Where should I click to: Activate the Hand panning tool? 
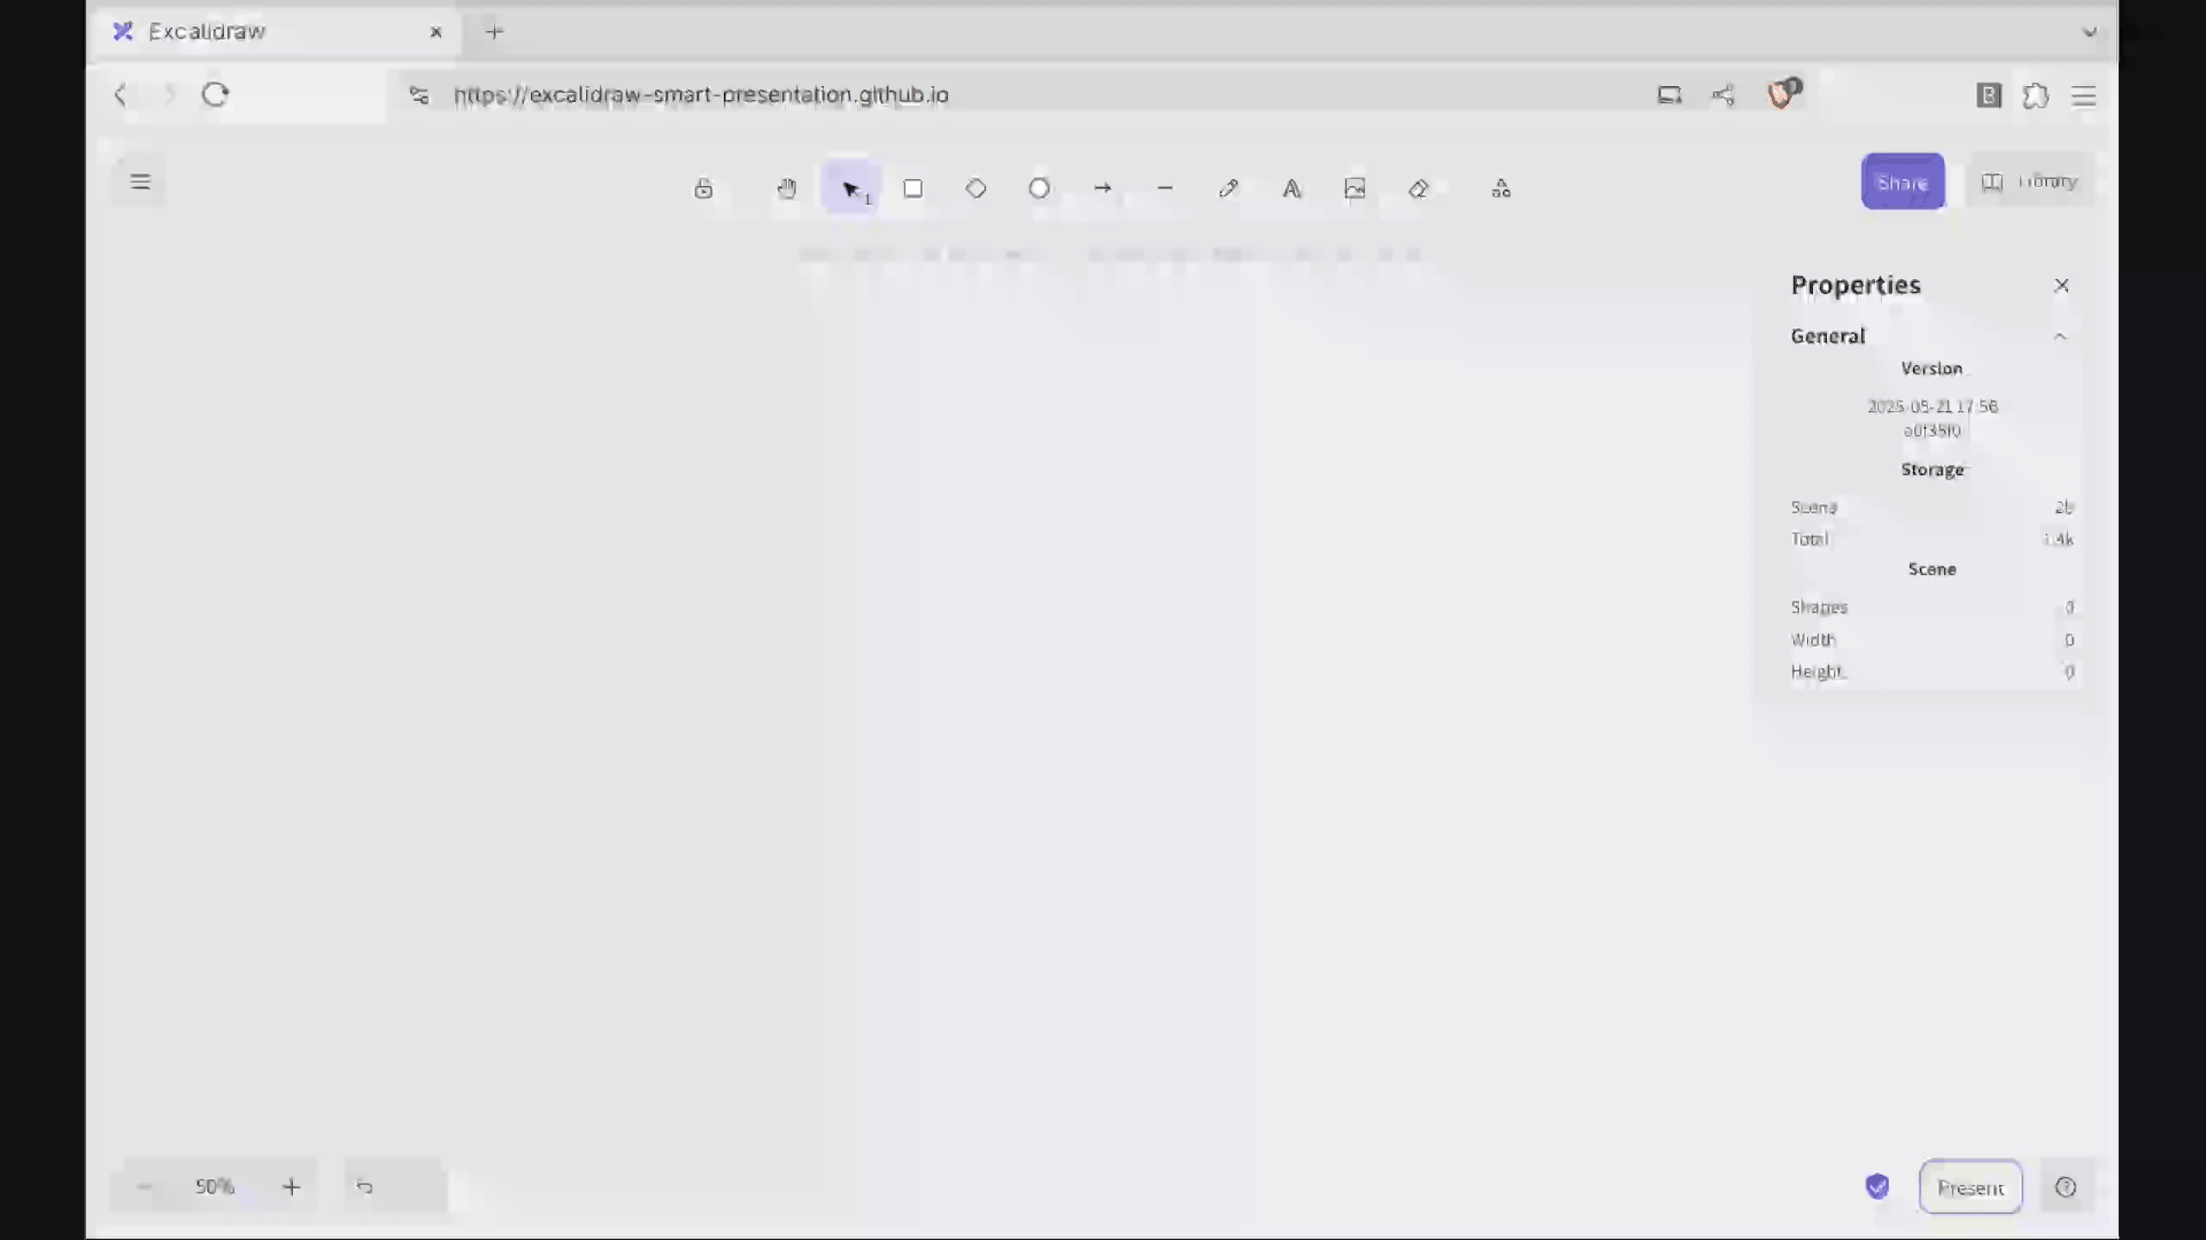787,189
